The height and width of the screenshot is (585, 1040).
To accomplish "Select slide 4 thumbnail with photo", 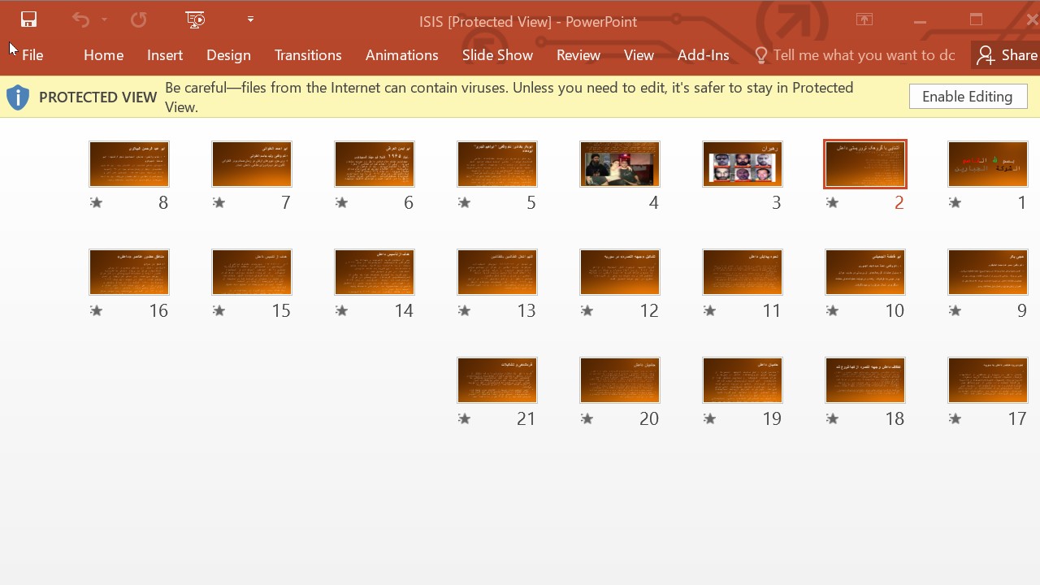I will point(620,164).
